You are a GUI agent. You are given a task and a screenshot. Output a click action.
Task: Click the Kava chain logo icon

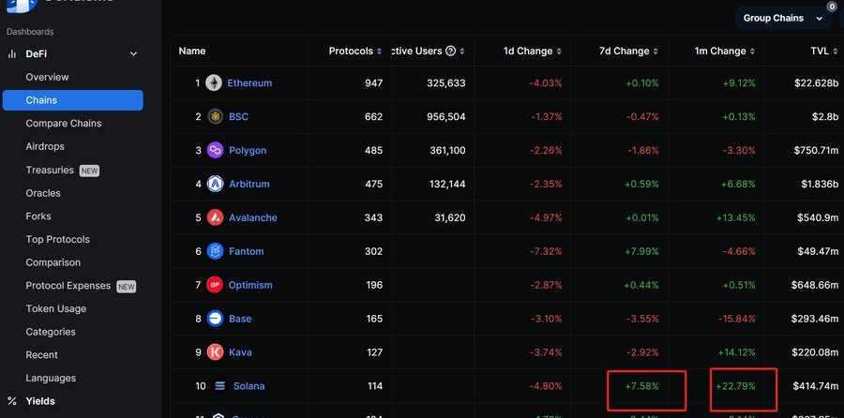pos(215,353)
